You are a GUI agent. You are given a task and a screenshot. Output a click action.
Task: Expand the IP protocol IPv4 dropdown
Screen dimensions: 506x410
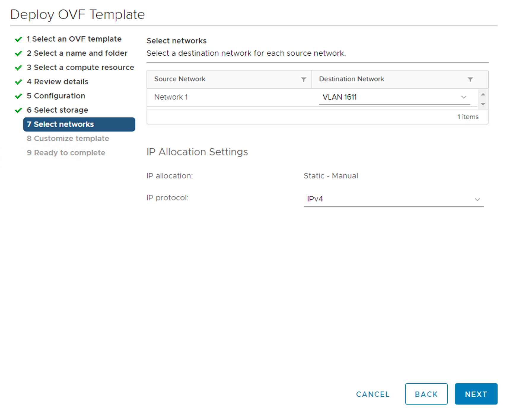[393, 199]
